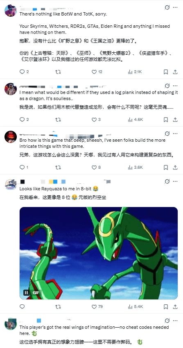
Task: Open more options on BotW tweet
Action: point(175,7)
